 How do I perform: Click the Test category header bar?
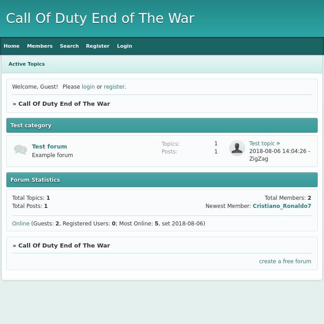coord(162,126)
